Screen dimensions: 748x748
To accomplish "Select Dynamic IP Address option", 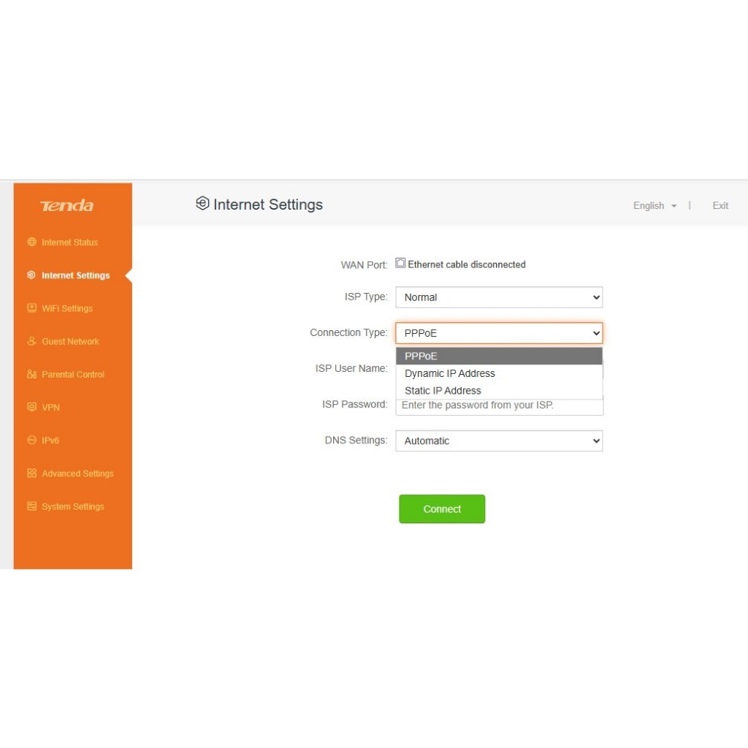I will point(450,373).
